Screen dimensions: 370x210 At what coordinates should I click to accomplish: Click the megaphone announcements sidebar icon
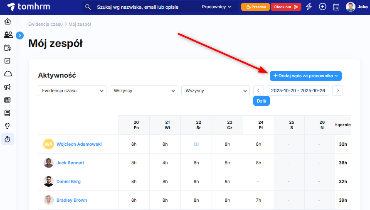(x=7, y=87)
